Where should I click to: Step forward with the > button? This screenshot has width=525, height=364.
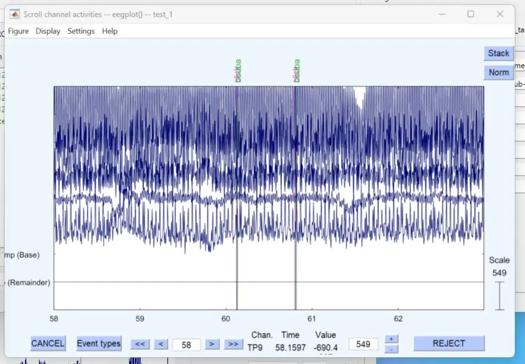212,344
